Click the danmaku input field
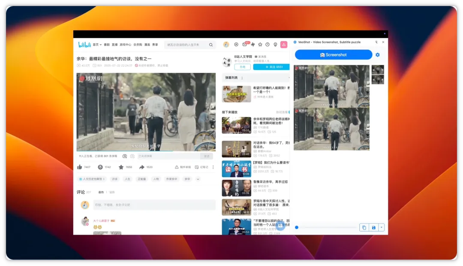 pyautogui.click(x=168, y=156)
